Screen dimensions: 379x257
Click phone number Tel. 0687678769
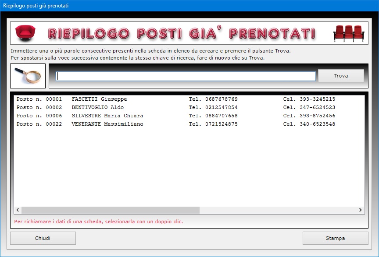click(x=213, y=99)
